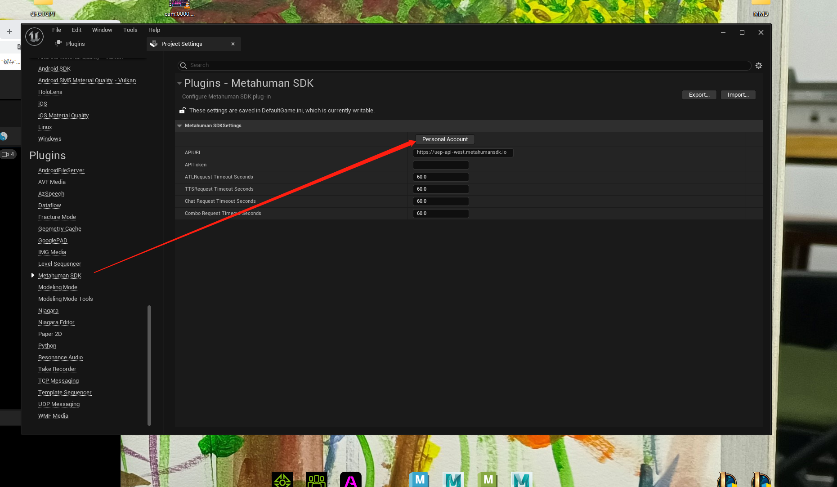Viewport: 837px width, 487px height.
Task: Open the CHATGPT desktop folder
Action: (x=43, y=9)
